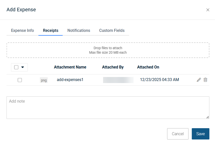Click the Attached On column header
Image resolution: width=215 pixels, height=146 pixels.
pos(148,67)
